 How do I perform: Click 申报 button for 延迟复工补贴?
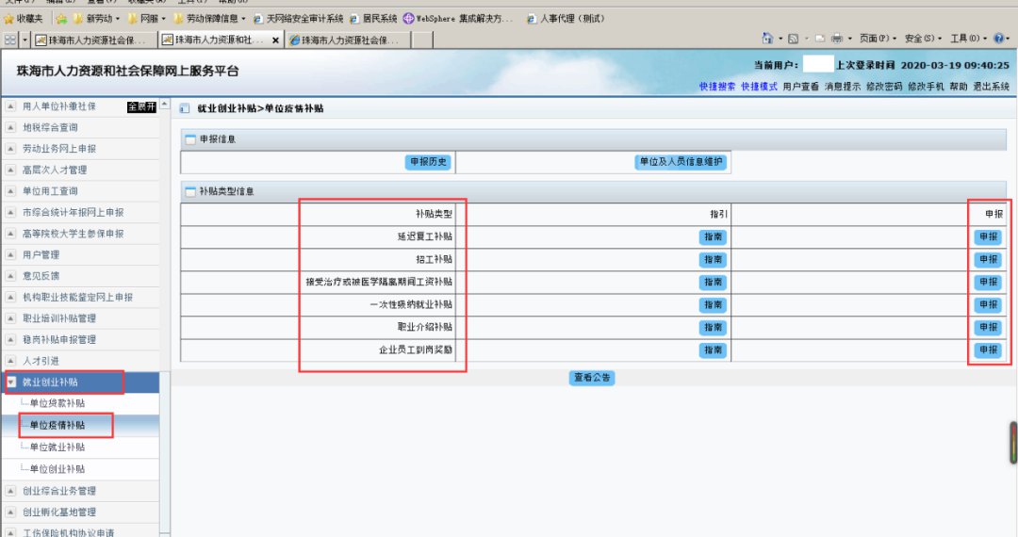point(987,236)
